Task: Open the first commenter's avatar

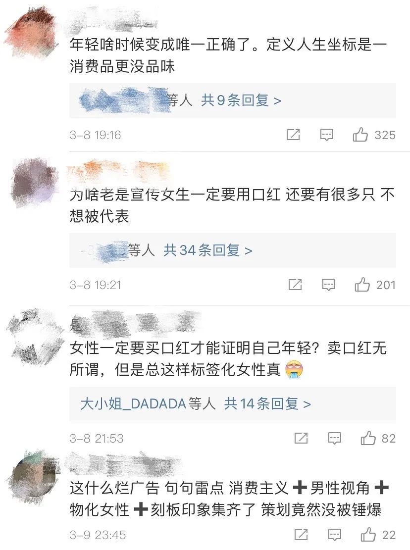Action: point(32,32)
